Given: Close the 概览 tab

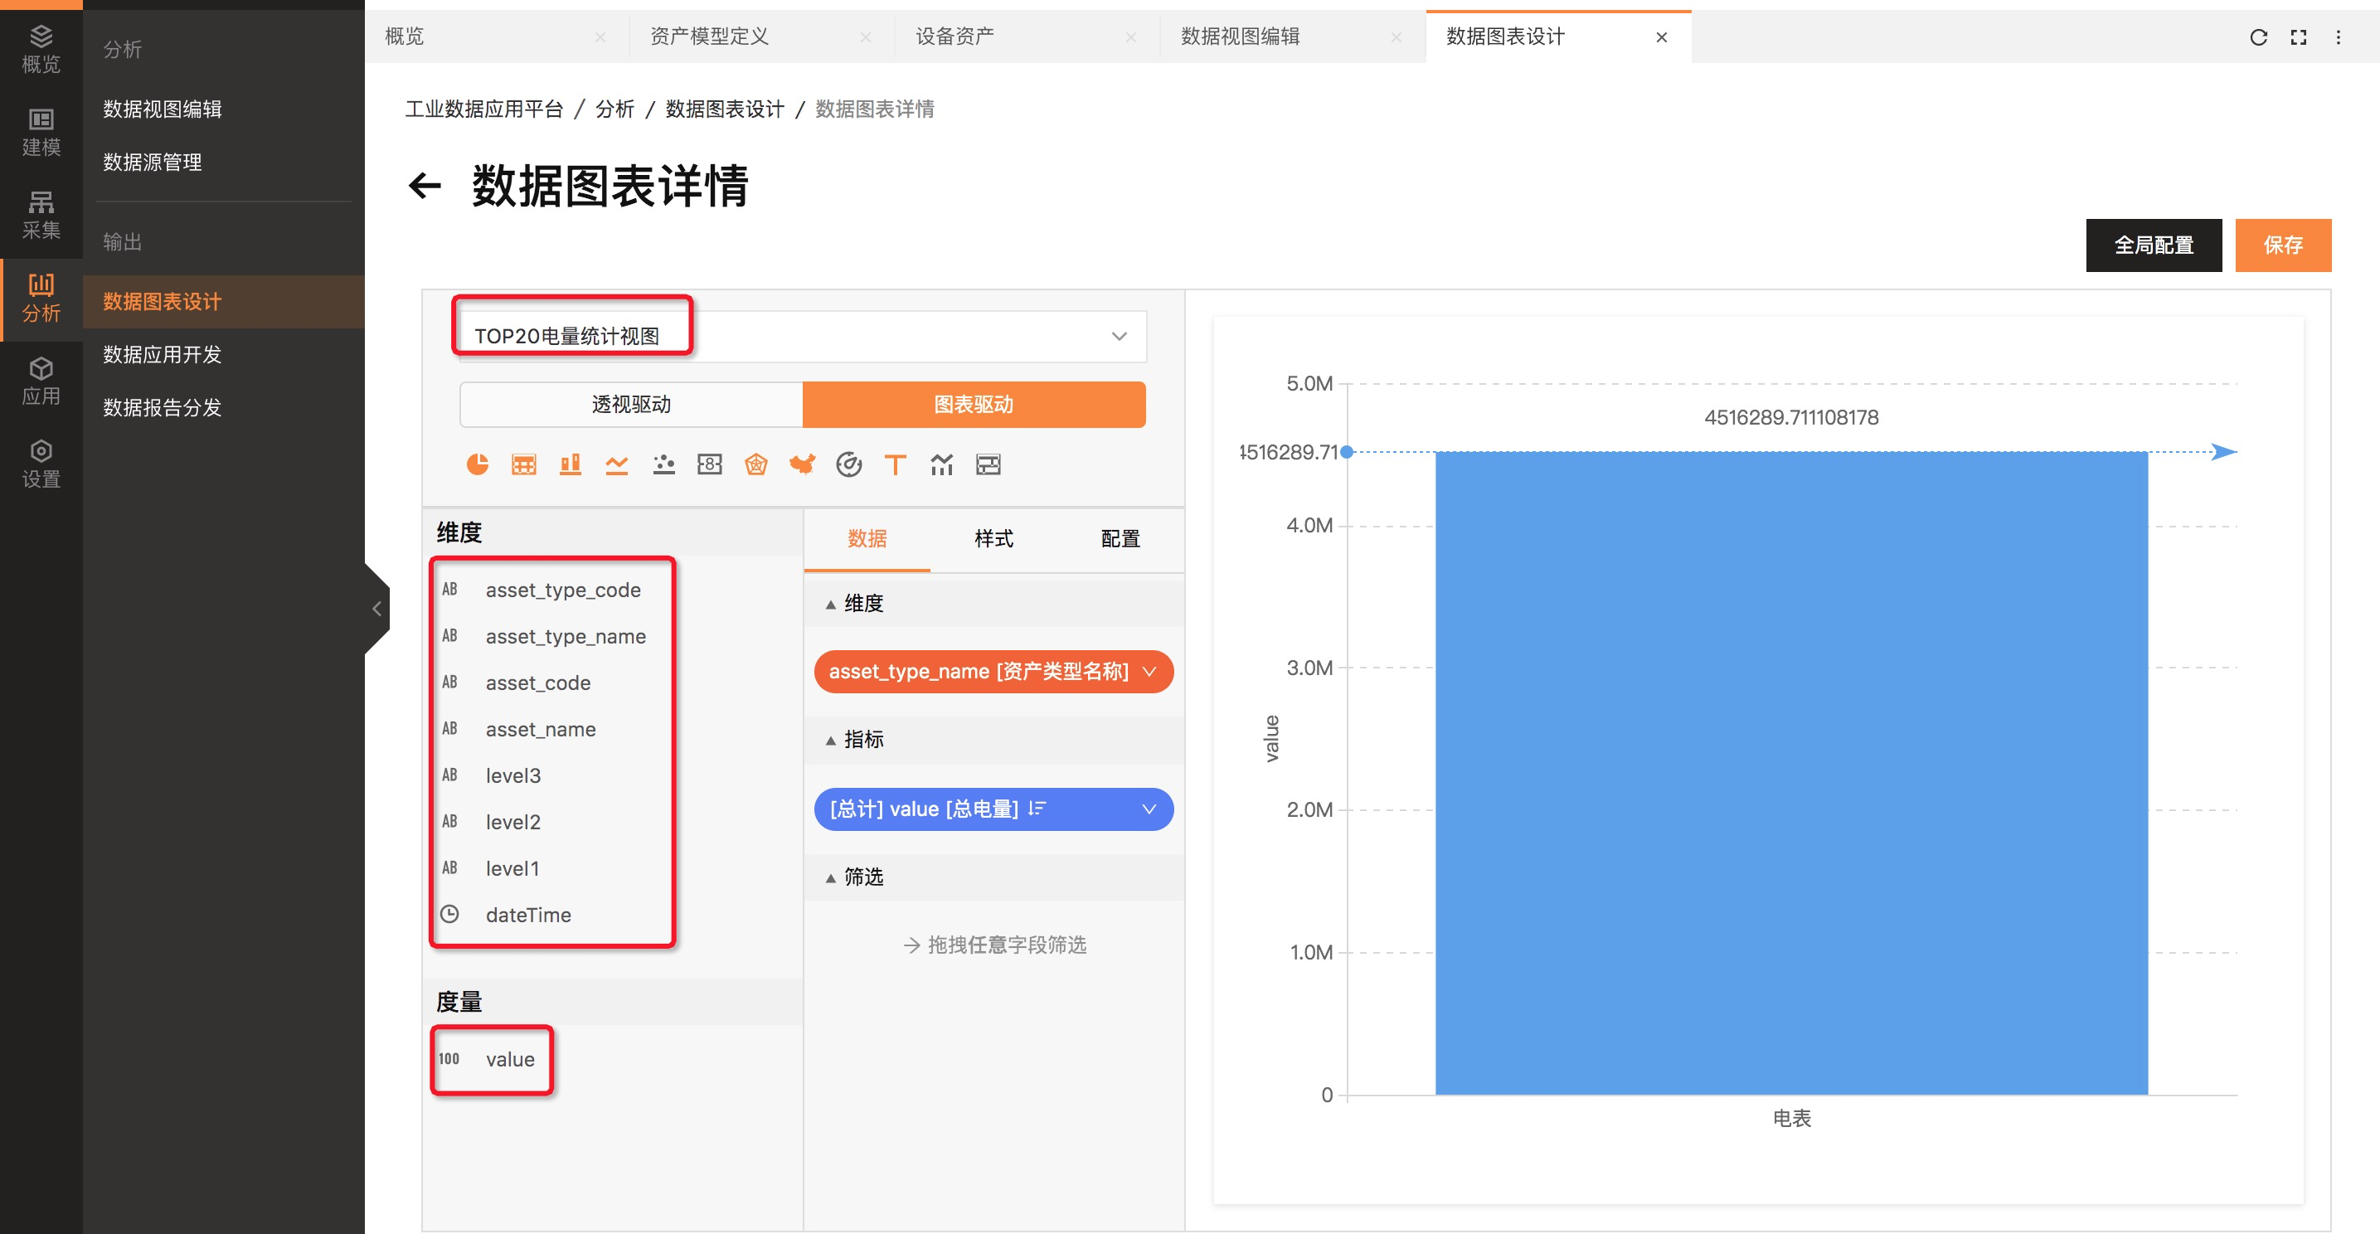Looking at the screenshot, I should tap(600, 37).
